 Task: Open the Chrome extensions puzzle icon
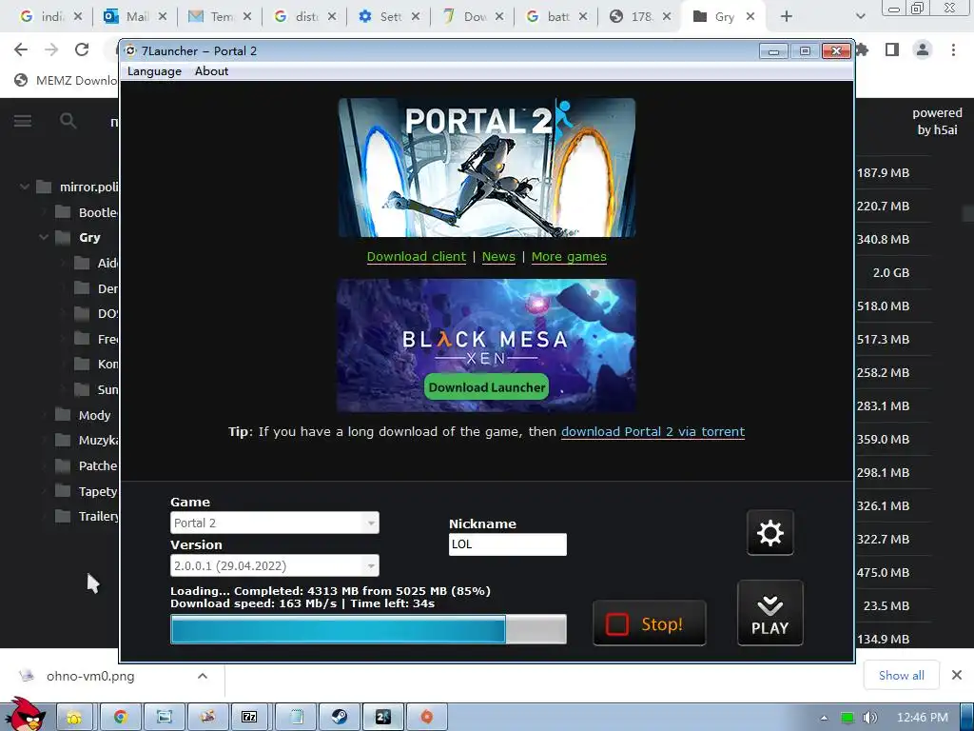pyautogui.click(x=862, y=49)
